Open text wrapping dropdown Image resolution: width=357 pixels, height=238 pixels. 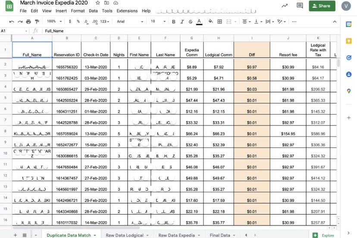click(x=270, y=22)
